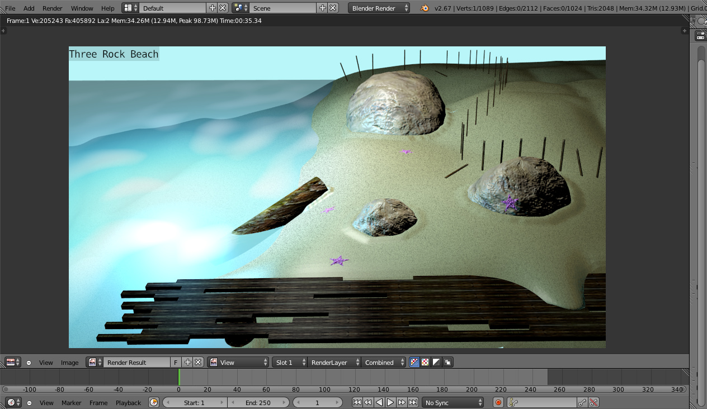Open the Image menu in image editor
The image size is (707, 409).
point(70,363)
